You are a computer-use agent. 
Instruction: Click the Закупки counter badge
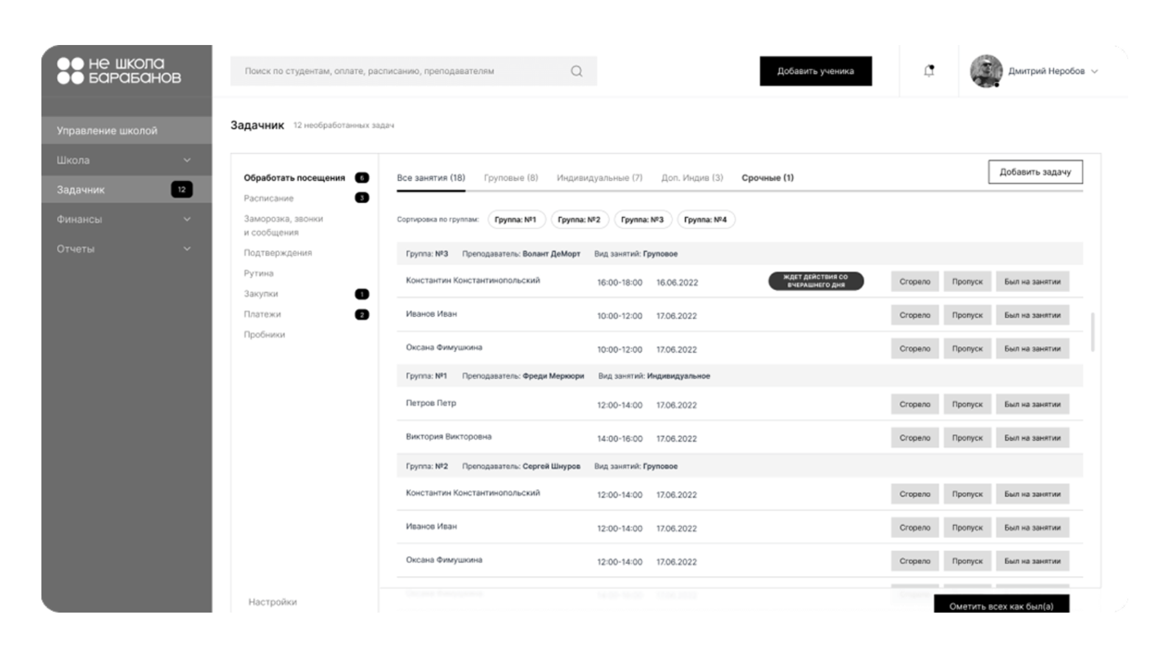coord(362,294)
